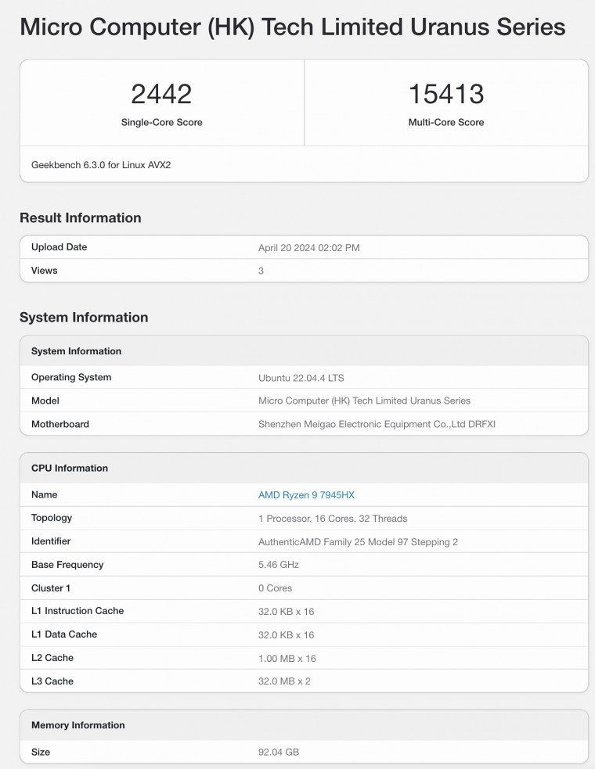Screen dimensions: 595x769
Task: Click the Identifier row label
Action: point(51,541)
